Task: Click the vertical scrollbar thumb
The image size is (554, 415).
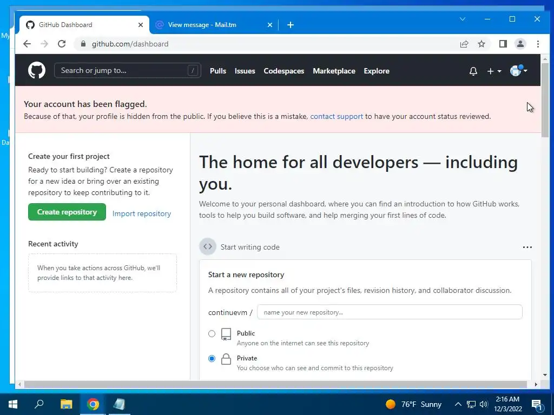Action: (x=545, y=101)
